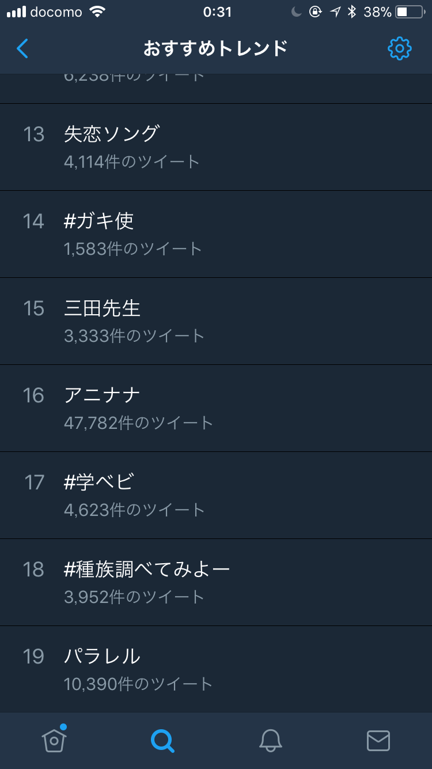Go to the Home tab icon

coord(54,740)
